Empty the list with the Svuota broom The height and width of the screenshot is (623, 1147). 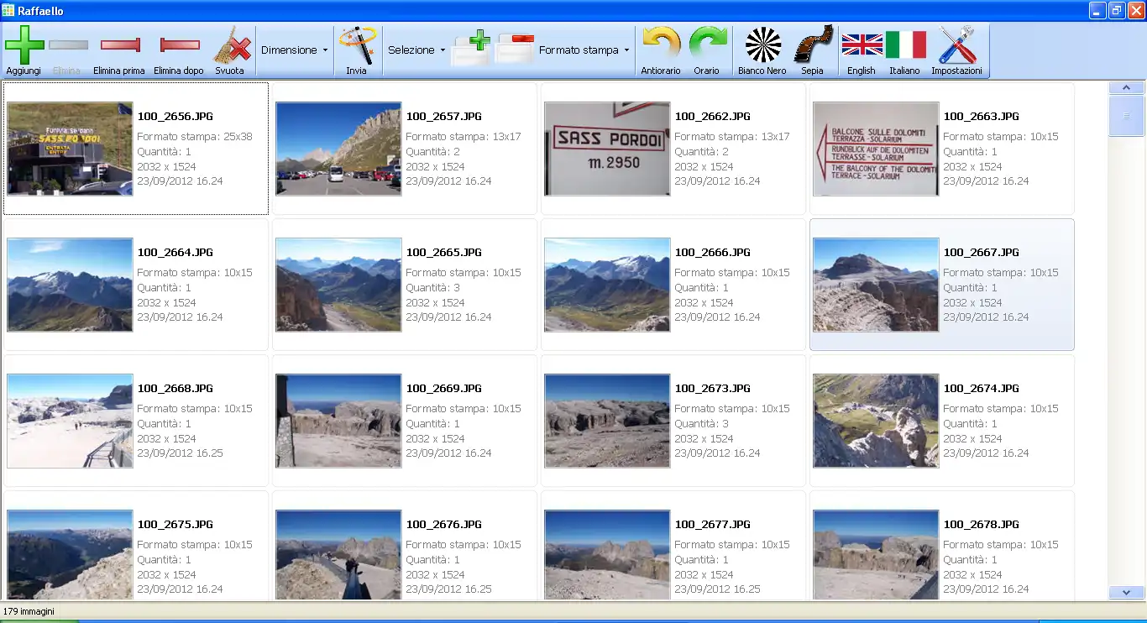tap(230, 44)
